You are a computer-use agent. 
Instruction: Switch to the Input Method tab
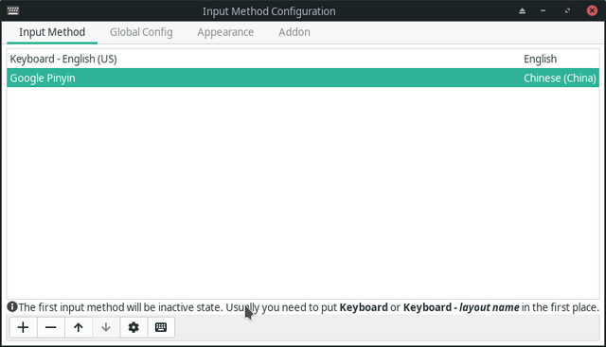[52, 32]
